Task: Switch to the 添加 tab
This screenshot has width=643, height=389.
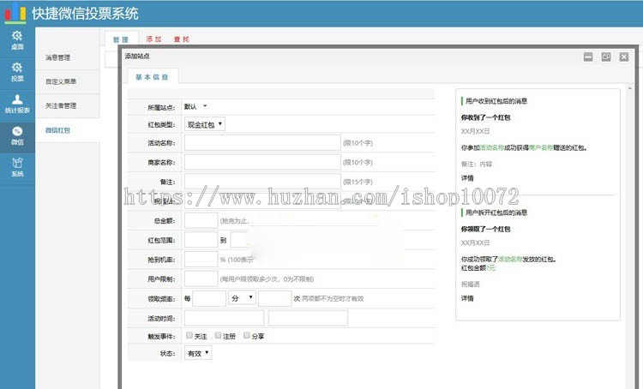Action: (x=153, y=39)
